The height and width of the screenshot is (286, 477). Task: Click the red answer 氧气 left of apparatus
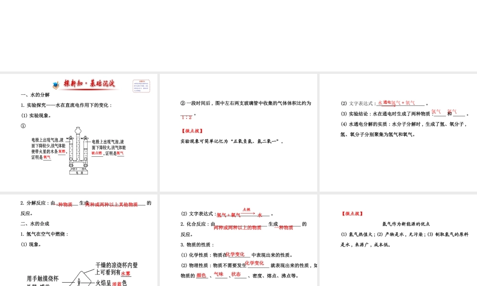[47, 157]
